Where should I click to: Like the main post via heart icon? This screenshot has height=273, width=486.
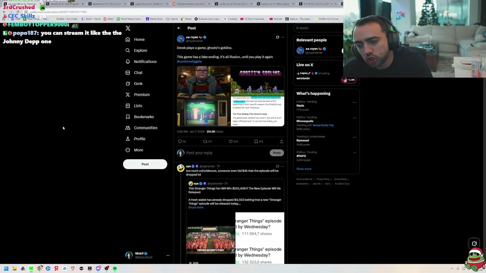[x=230, y=141]
